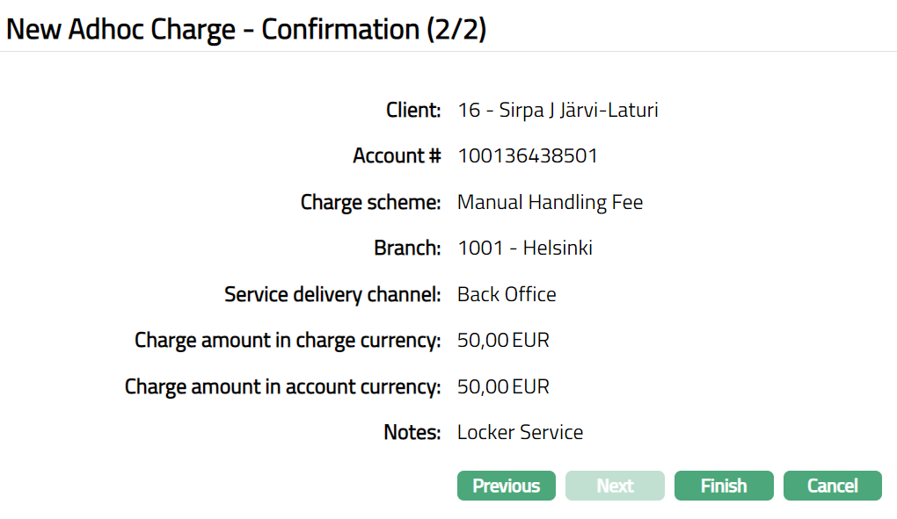Click the Service delivery channel: label
The image size is (897, 519).
tap(332, 294)
